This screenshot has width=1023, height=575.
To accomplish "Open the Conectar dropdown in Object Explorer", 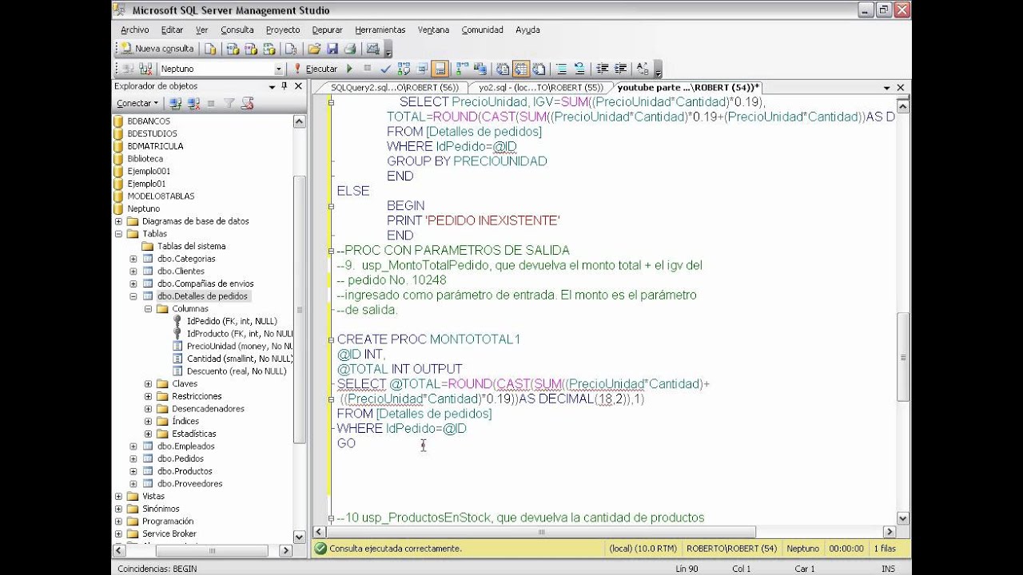I will pyautogui.click(x=138, y=103).
